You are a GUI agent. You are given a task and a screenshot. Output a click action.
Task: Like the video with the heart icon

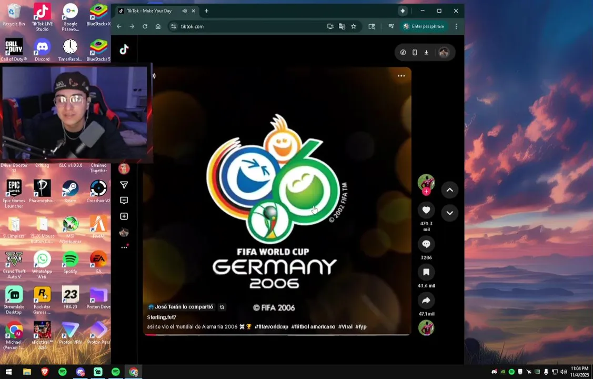click(426, 211)
